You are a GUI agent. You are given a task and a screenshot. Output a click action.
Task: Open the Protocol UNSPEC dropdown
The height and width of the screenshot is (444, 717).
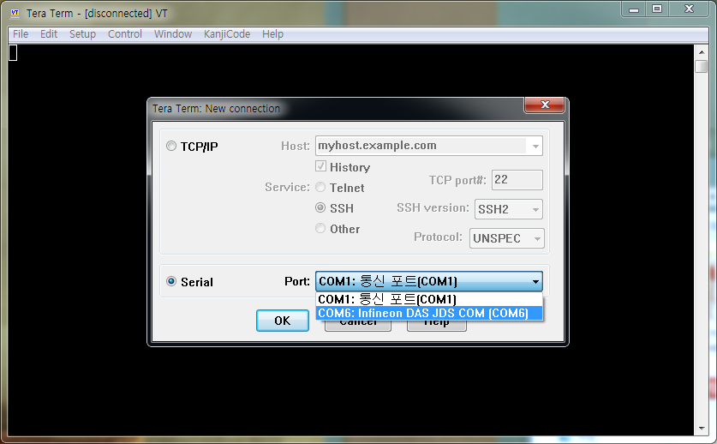click(506, 238)
